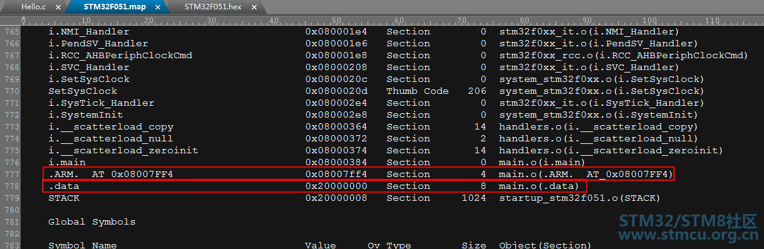Click symbol name i.PendSV_Handler at line start
Screen dimensions: 764x249
[98, 43]
